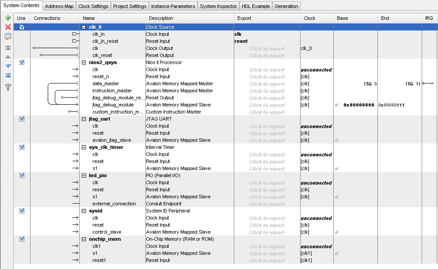The image size is (438, 269).
Task: Switch to the Address Map tab
Action: tap(59, 6)
